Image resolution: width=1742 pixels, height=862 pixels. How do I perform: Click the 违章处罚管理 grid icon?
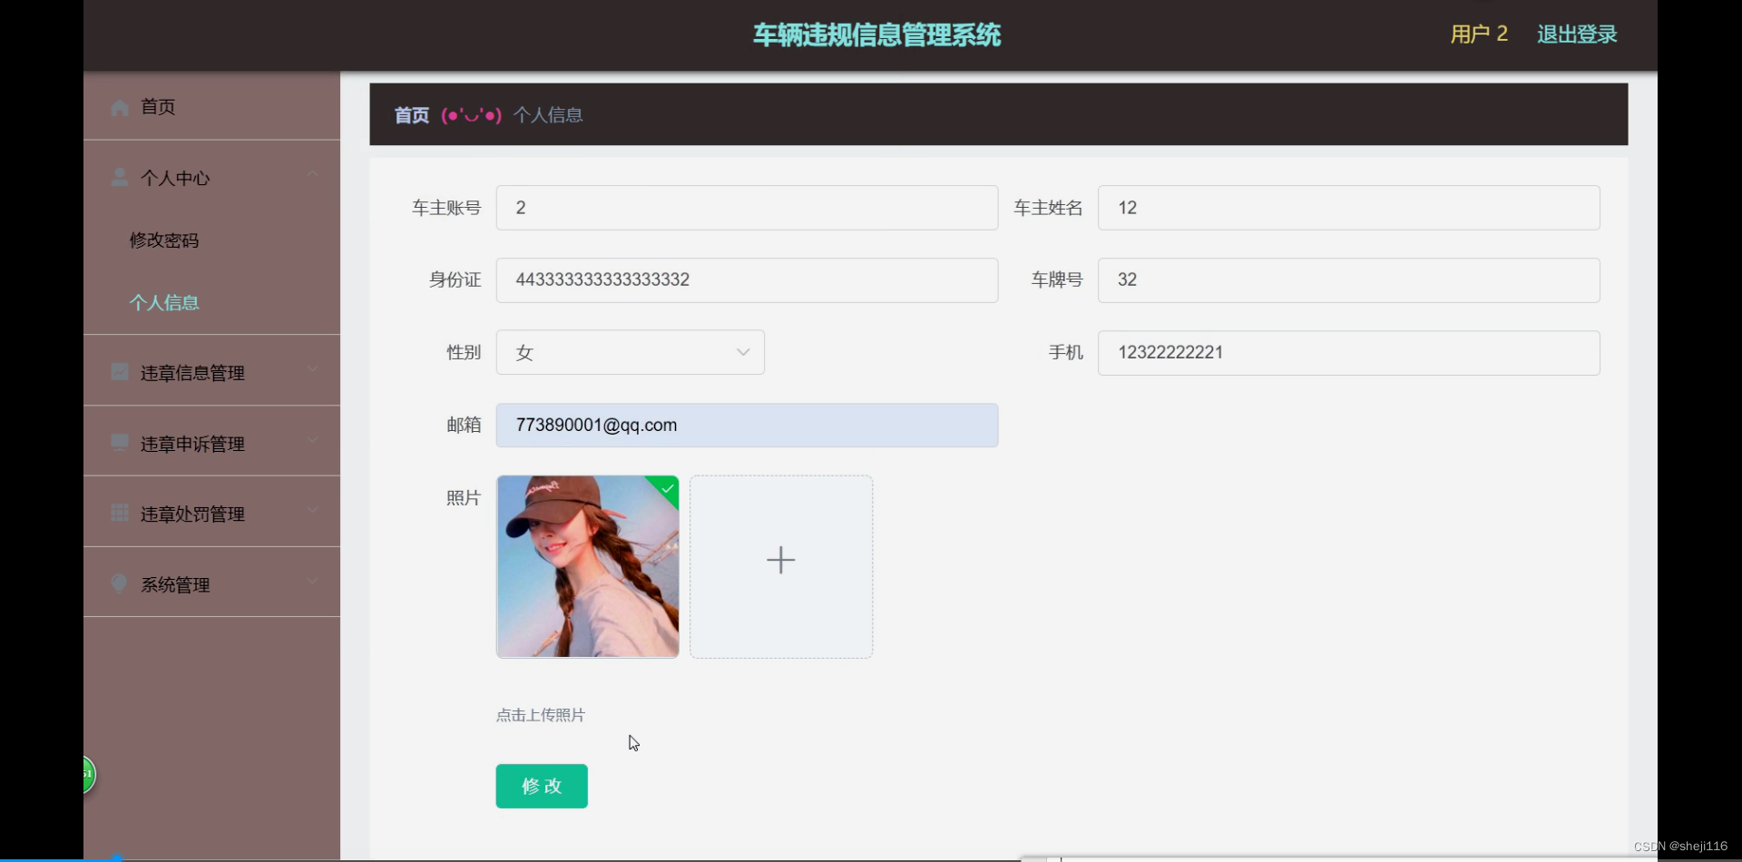pos(119,512)
